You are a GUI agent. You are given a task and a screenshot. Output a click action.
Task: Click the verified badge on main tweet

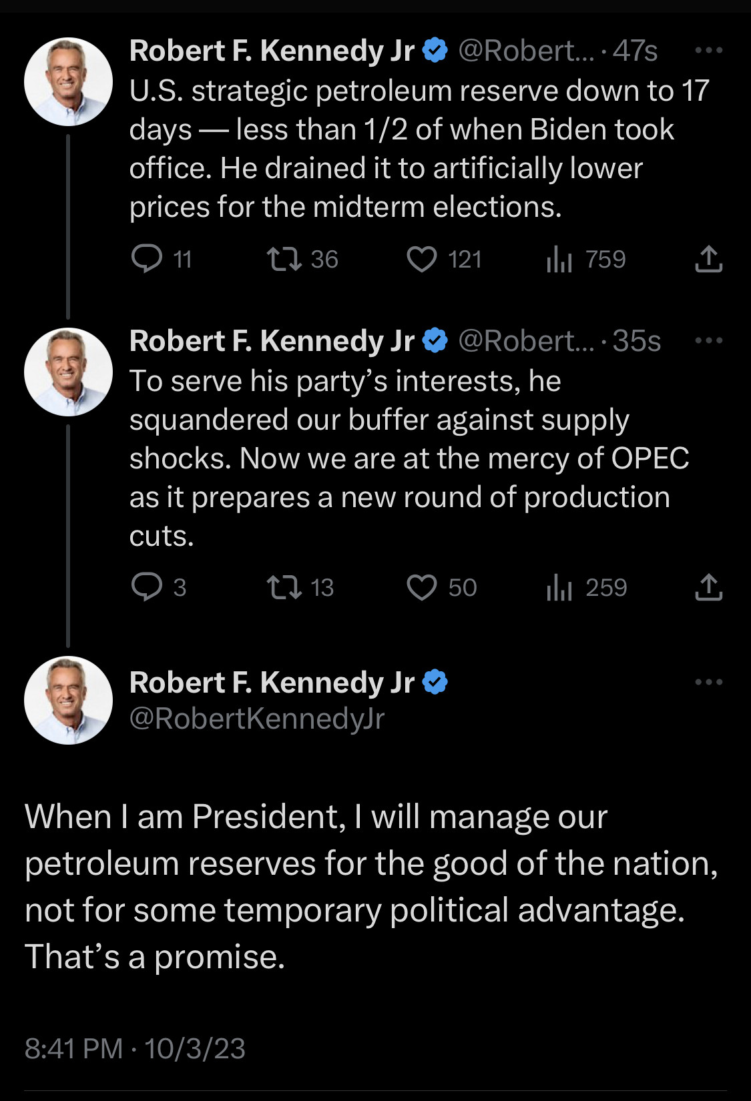pos(435,682)
